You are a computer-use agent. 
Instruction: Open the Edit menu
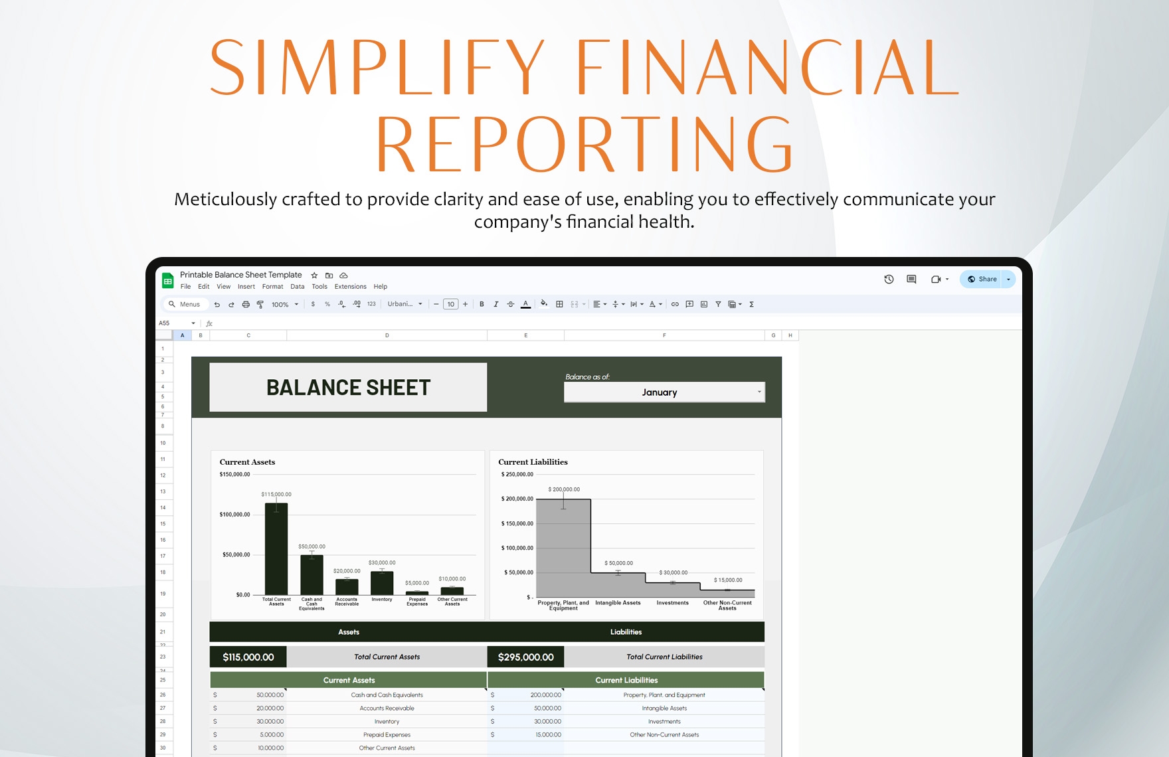coord(203,287)
